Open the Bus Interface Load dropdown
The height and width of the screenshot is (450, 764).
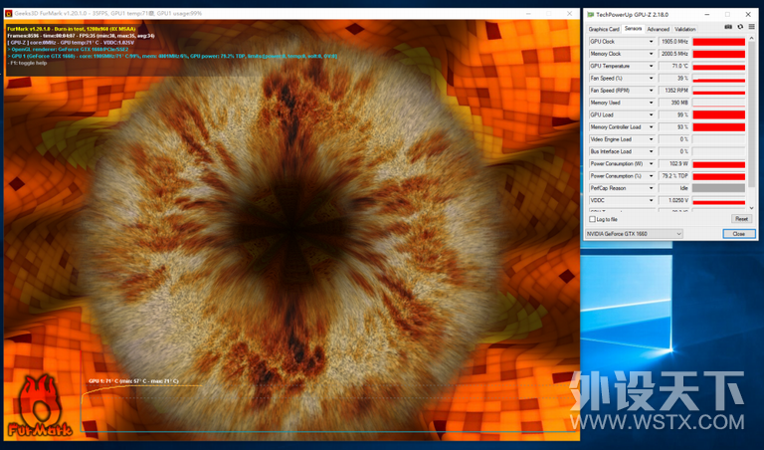651,151
